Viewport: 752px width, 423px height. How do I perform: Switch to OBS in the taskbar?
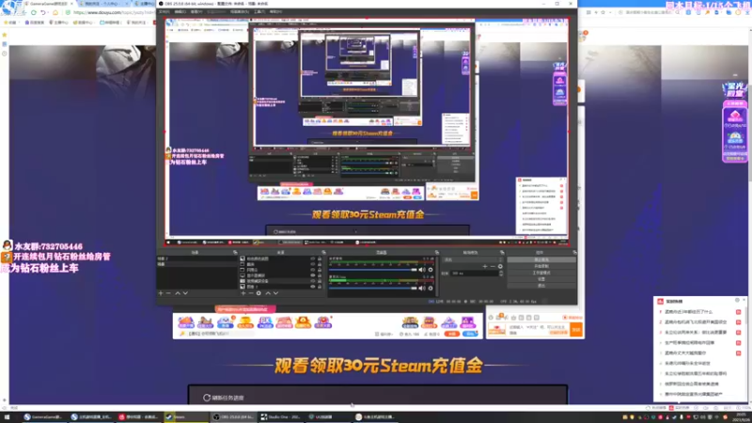pyautogui.click(x=233, y=416)
